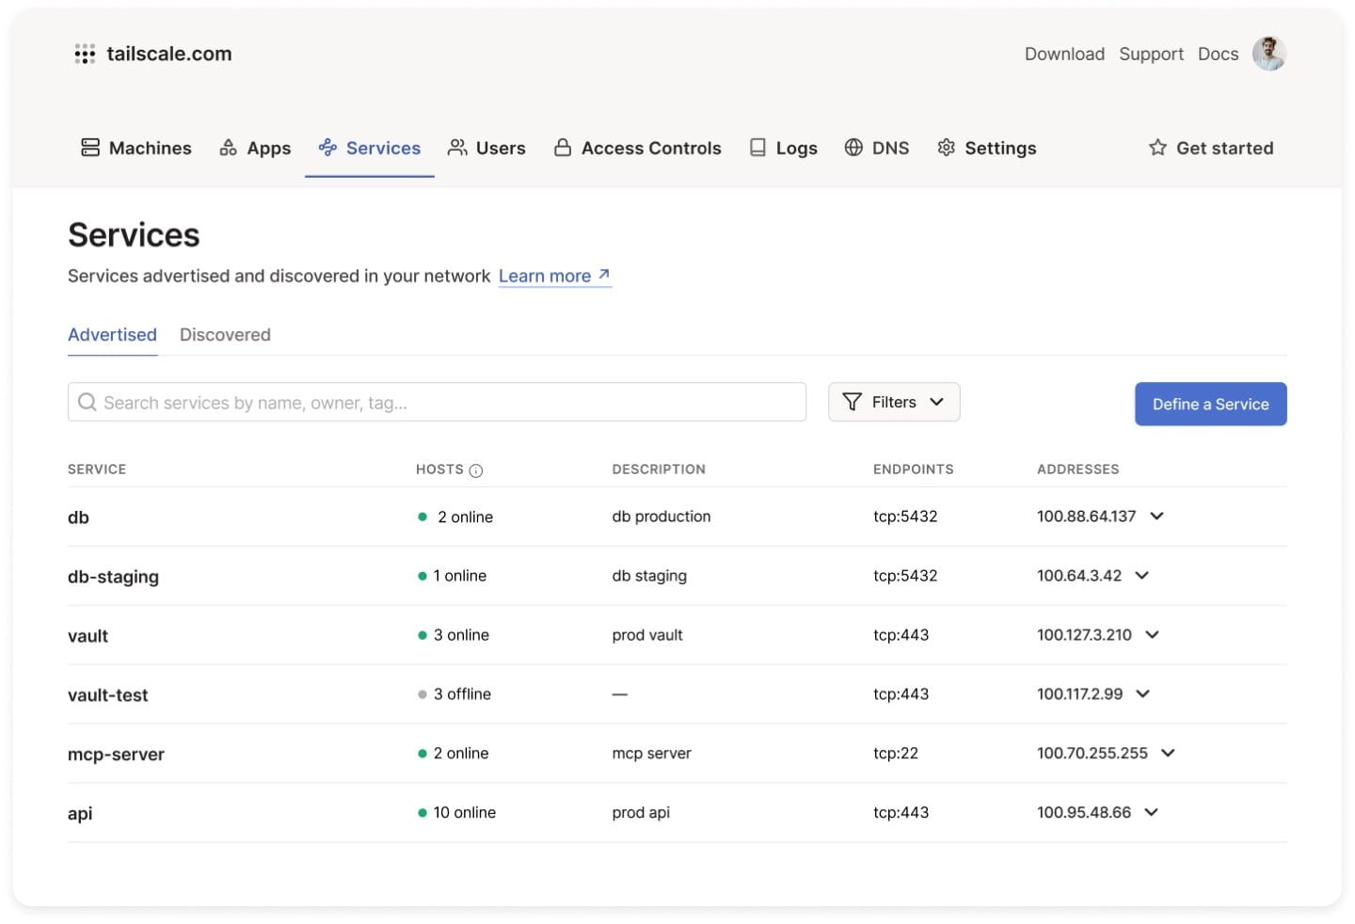Expand addresses for 100.117.2.99
Image resolution: width=1355 pixels, height=924 pixels.
1143,693
